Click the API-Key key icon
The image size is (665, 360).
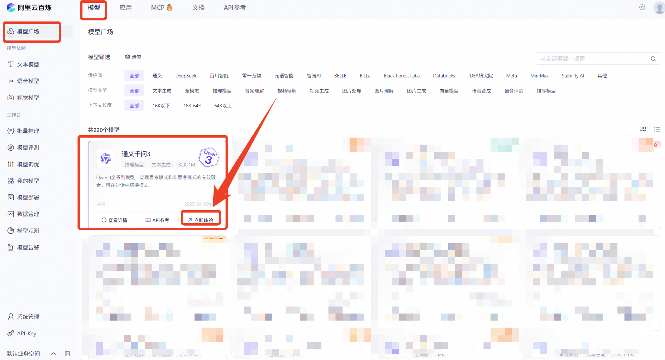[x=11, y=333]
